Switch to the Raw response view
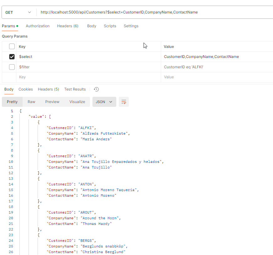The image size is (273, 255). (31, 102)
